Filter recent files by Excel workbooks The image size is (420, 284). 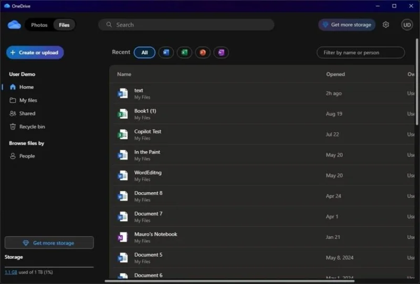click(x=184, y=52)
